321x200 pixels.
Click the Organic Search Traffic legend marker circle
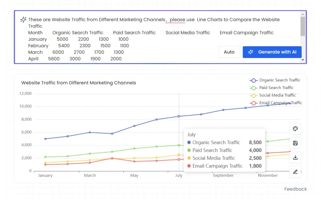coord(253,80)
